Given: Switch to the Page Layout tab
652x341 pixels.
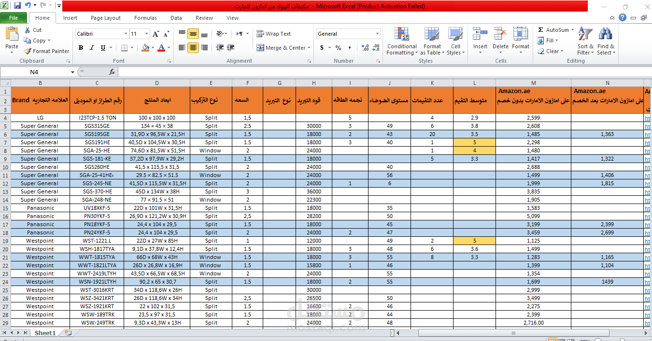Looking at the screenshot, I should pyautogui.click(x=106, y=18).
